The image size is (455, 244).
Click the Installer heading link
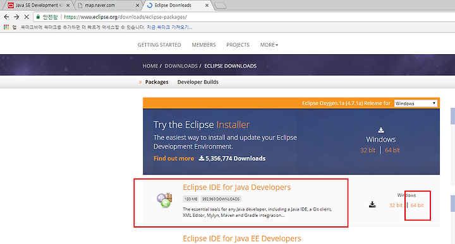coord(233,125)
